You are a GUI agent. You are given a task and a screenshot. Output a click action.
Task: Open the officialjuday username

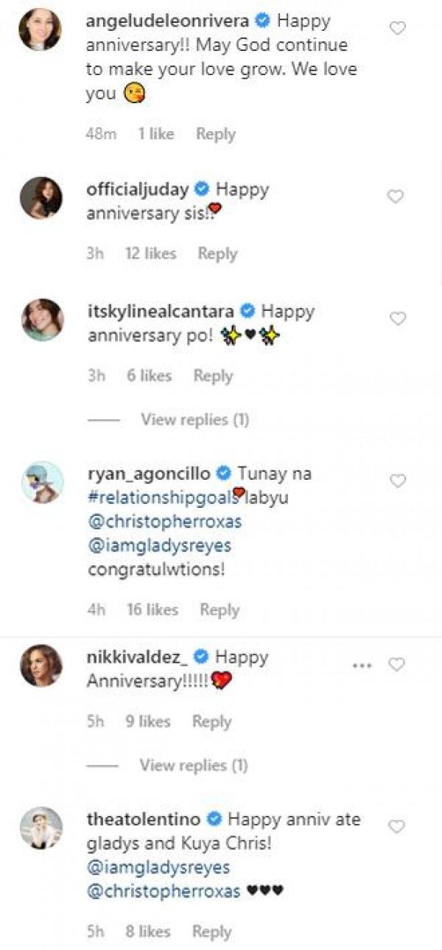[137, 189]
